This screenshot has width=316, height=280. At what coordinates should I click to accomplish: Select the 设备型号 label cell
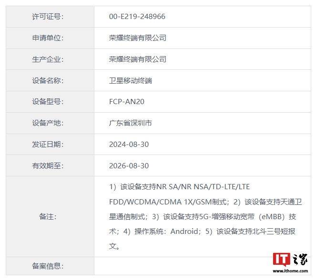point(48,102)
